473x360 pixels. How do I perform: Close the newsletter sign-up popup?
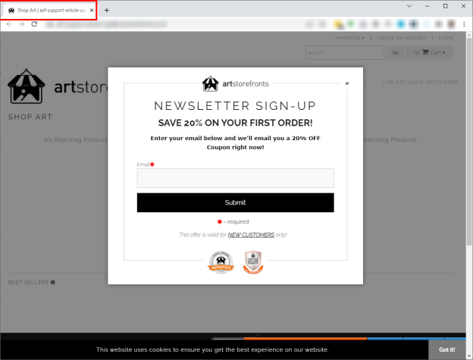click(x=347, y=83)
